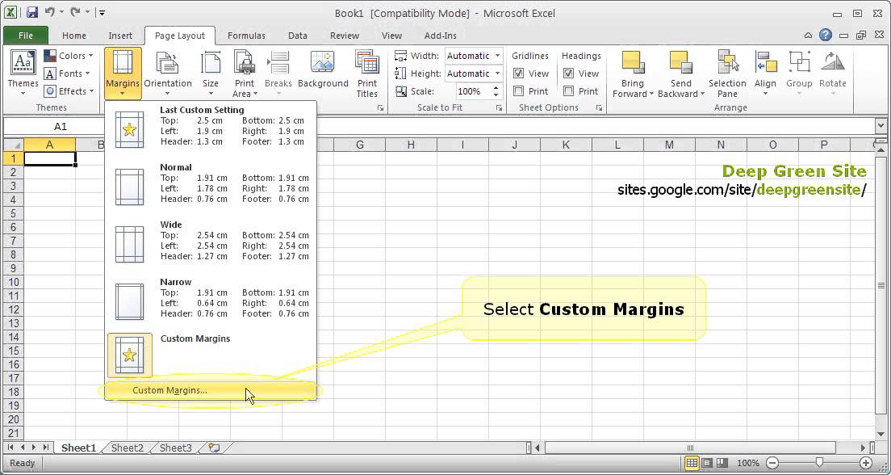Viewport: 891px width, 475px height.
Task: Insert a new worksheet tab icon
Action: tap(214, 448)
